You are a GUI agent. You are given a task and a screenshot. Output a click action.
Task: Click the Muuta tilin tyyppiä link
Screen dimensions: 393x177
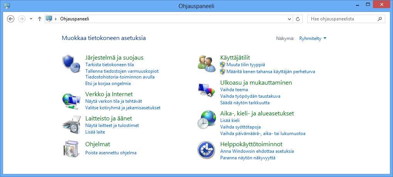(x=246, y=65)
